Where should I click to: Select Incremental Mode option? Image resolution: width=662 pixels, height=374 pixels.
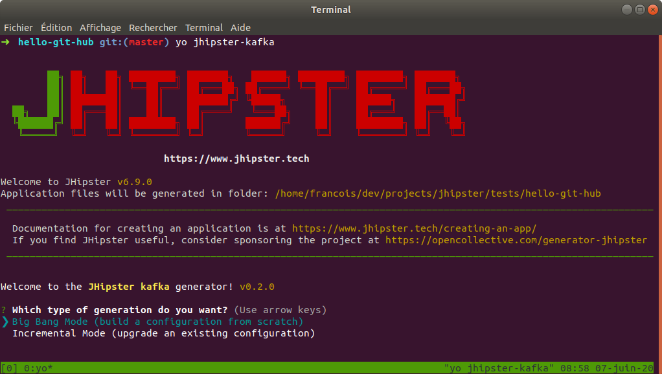coord(163,333)
